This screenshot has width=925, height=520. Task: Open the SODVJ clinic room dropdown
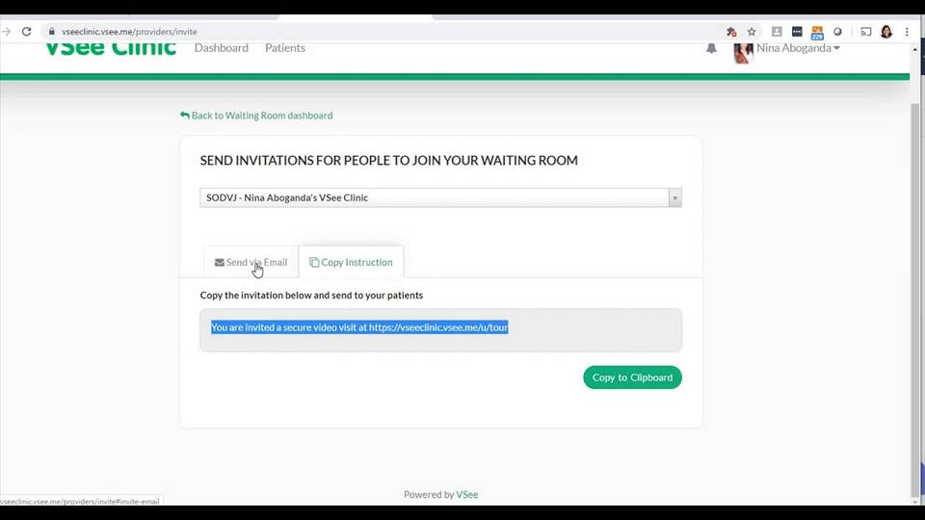pos(440,197)
